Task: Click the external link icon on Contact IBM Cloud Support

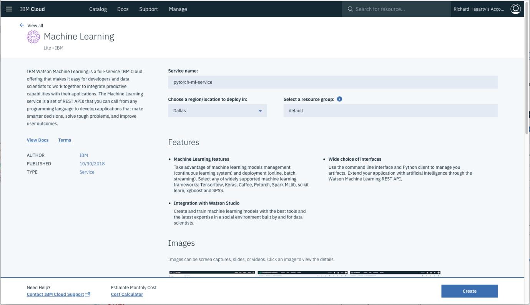Action: click(88, 294)
